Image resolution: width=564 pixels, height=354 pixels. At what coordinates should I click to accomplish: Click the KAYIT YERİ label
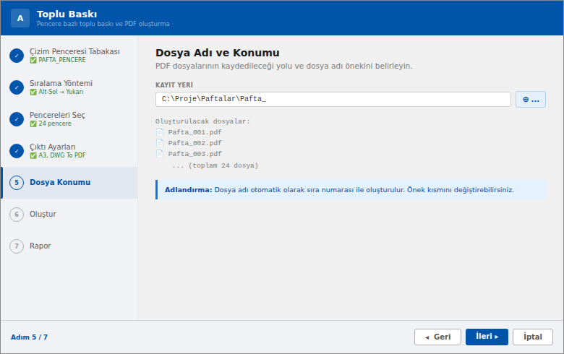[174, 85]
